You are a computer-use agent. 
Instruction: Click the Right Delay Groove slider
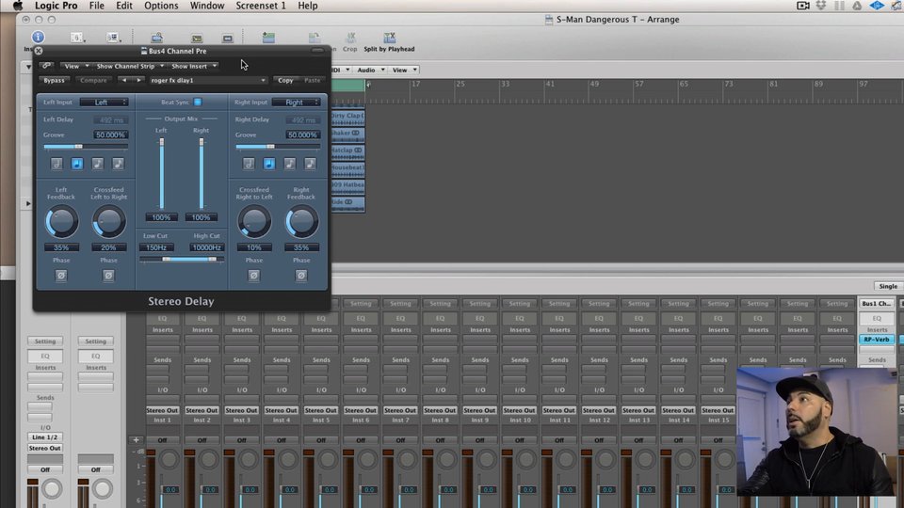pos(278,147)
